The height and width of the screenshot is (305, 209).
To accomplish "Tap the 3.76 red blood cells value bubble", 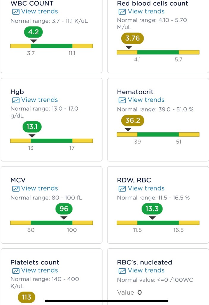I will pos(133,38).
